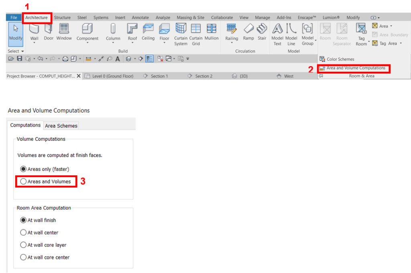Click the Undo arrow icon
This screenshot has height=273, width=411.
click(40, 59)
